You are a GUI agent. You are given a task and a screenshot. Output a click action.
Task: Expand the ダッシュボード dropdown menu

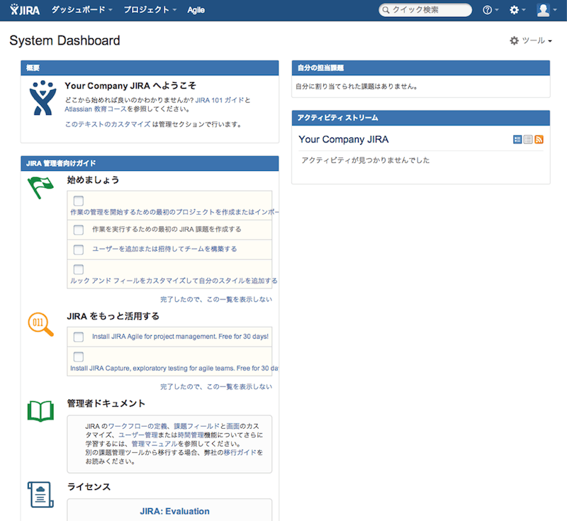point(82,10)
